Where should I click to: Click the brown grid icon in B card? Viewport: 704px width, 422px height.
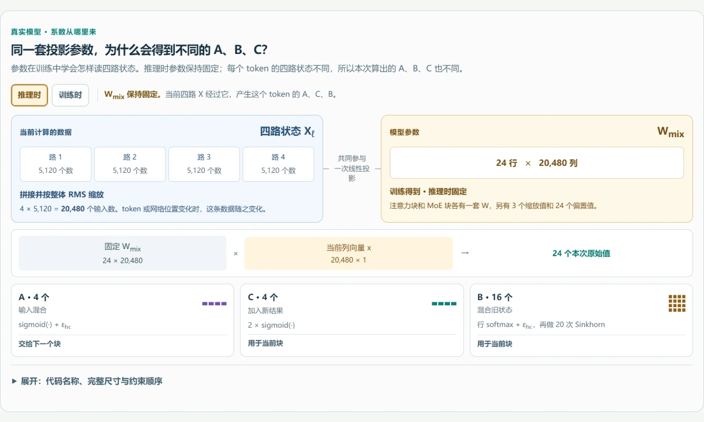[677, 303]
